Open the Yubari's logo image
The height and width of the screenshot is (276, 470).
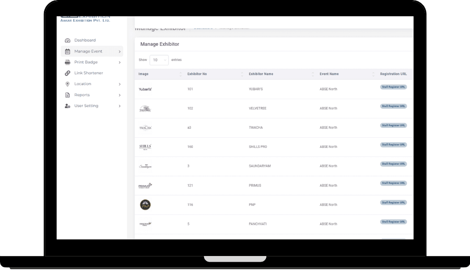(x=145, y=89)
